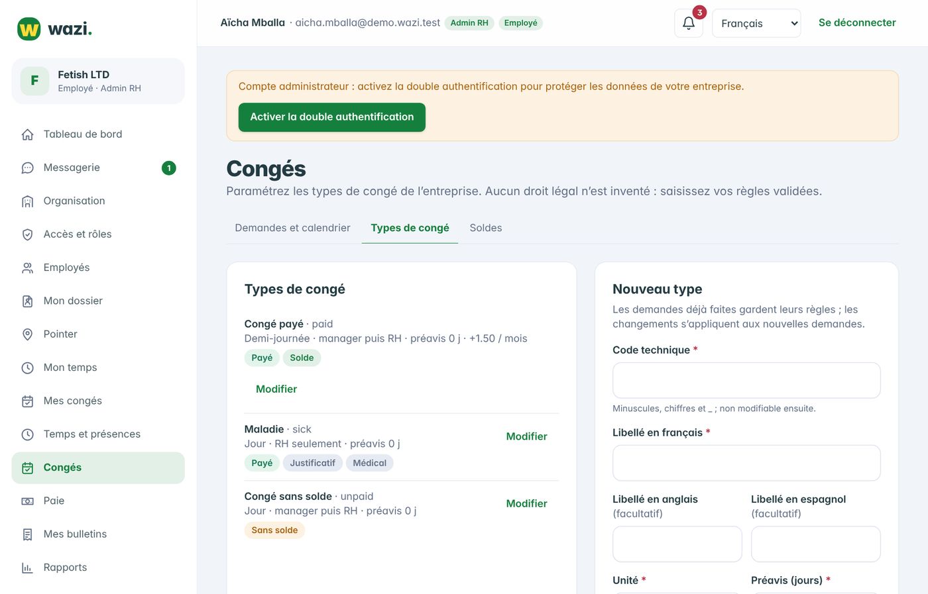Image resolution: width=928 pixels, height=594 pixels.
Task: Click the wazi logo icon
Action: pyautogui.click(x=29, y=29)
